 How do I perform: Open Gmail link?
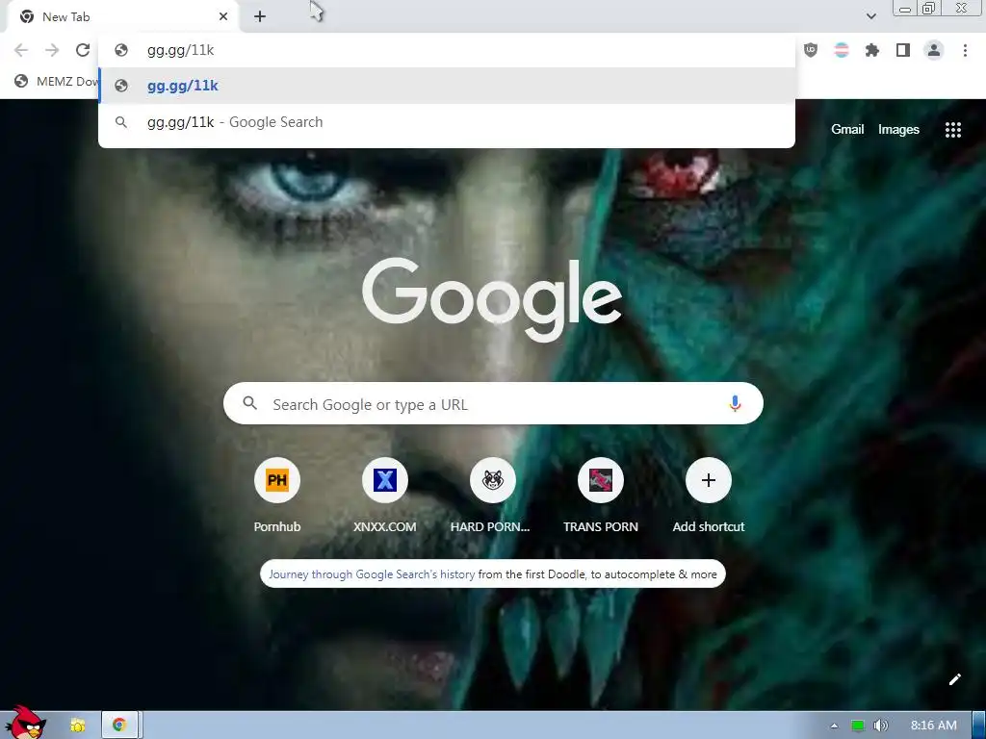coord(847,130)
